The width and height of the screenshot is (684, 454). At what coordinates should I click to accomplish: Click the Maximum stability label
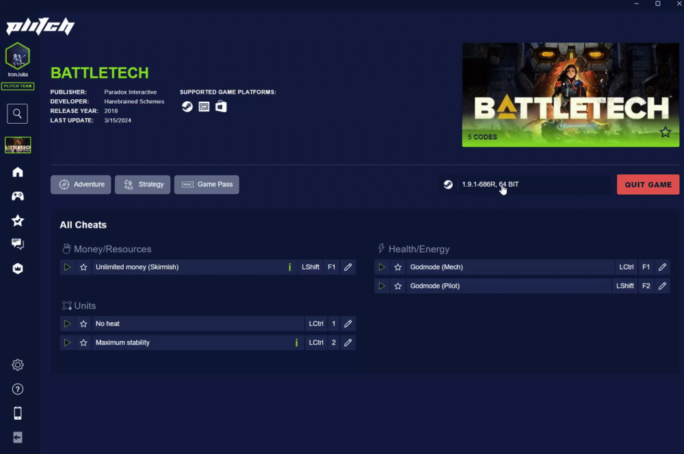point(122,343)
